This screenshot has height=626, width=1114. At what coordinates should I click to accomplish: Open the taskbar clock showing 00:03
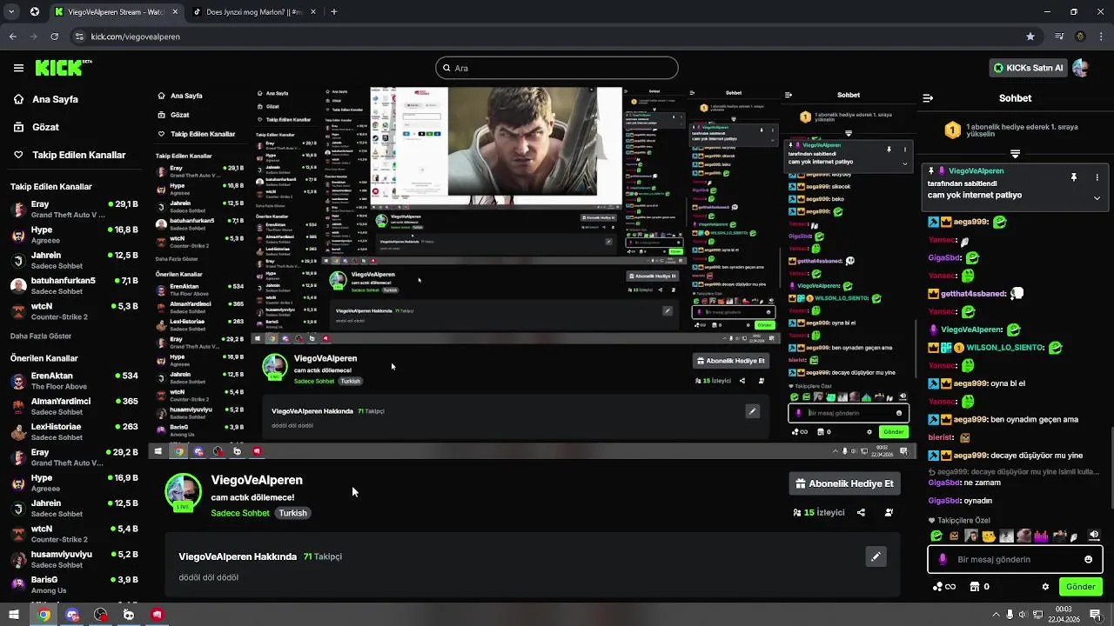(1064, 615)
